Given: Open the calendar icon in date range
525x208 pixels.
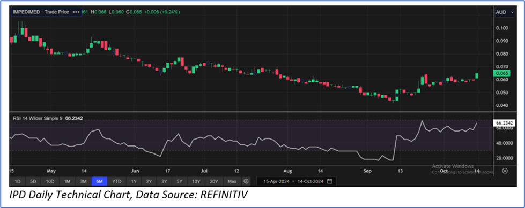Looking at the screenshot, I should 329,181.
